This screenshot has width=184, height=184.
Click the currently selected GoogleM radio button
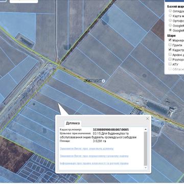[170, 30]
